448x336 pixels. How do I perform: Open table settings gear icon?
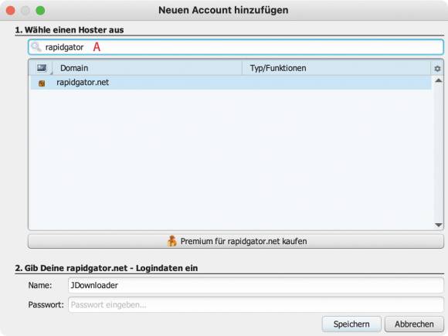pos(437,69)
